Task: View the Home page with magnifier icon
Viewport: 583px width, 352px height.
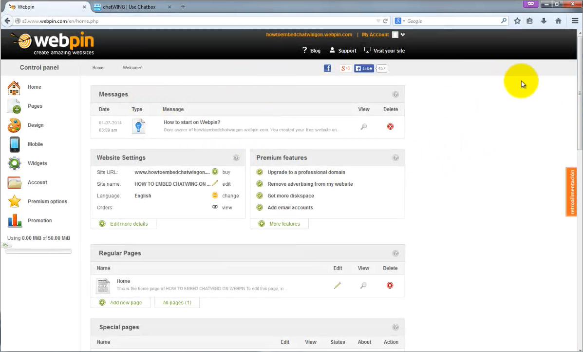Action: pos(363,285)
